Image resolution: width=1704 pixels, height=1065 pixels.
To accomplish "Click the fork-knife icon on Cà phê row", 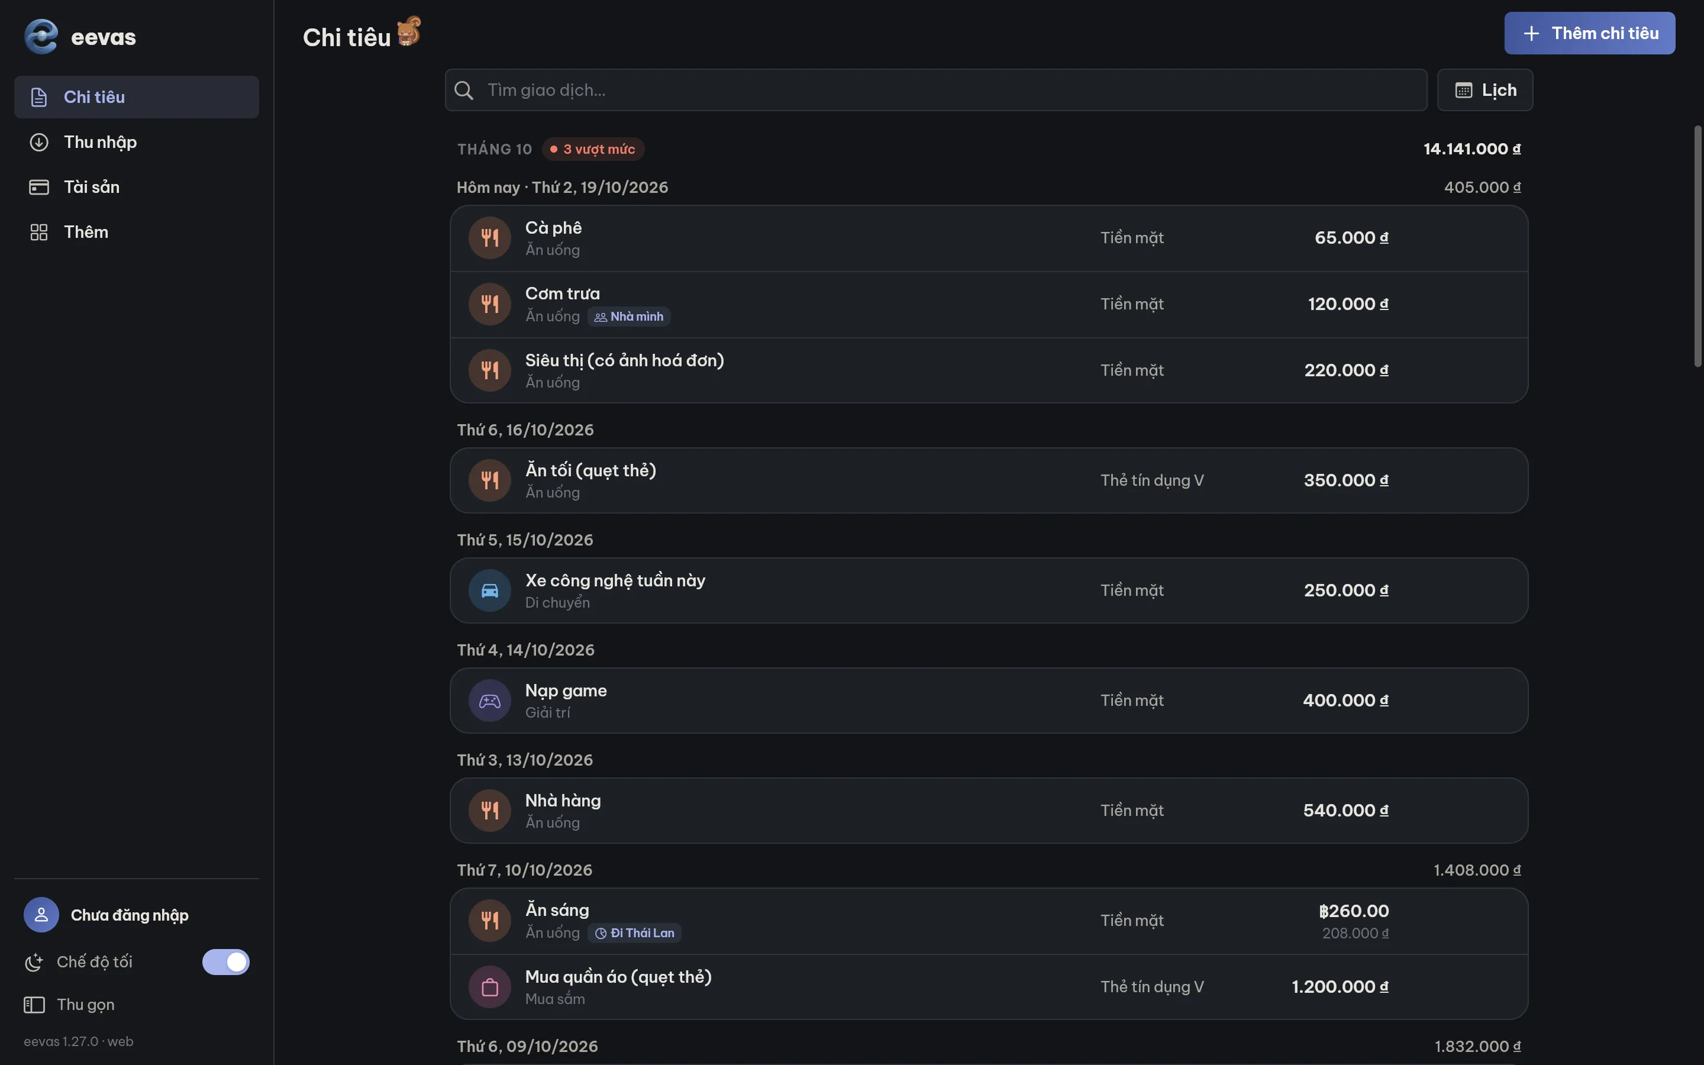I will click(x=489, y=238).
